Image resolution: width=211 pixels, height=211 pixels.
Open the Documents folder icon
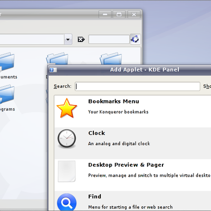7,62
